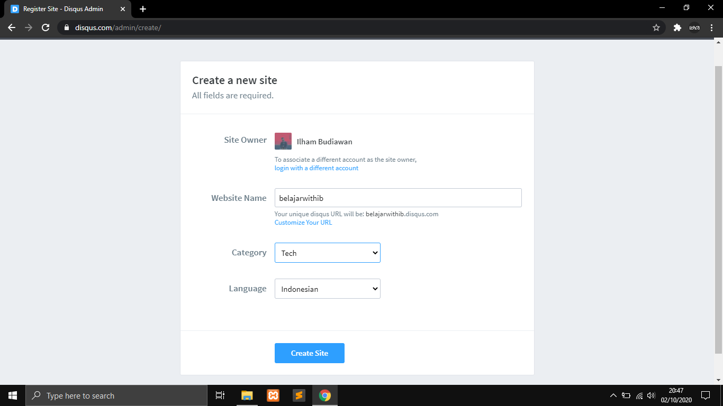
Task: Open a new tab with the plus icon
Action: [x=143, y=9]
